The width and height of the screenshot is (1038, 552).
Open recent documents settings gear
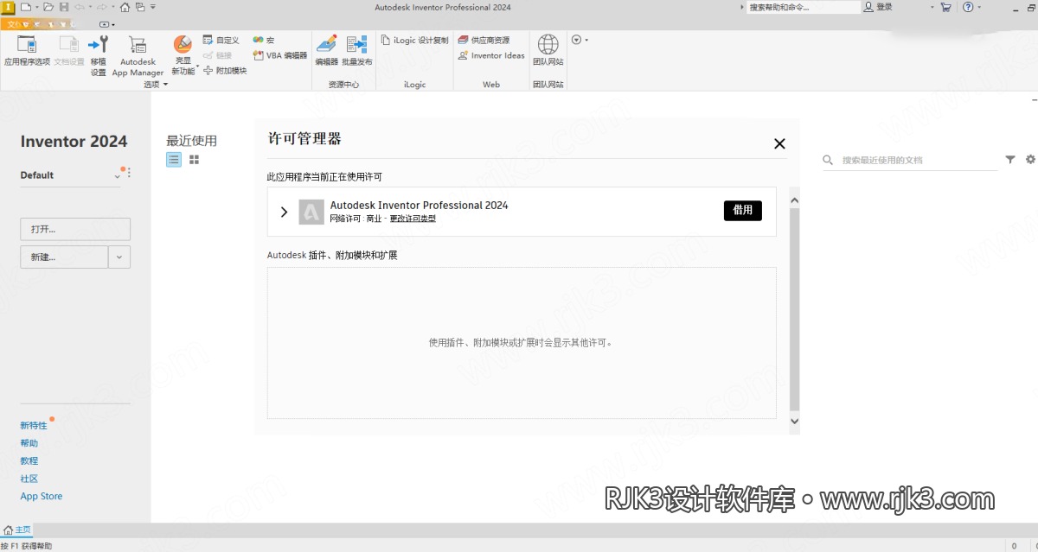tap(1030, 160)
